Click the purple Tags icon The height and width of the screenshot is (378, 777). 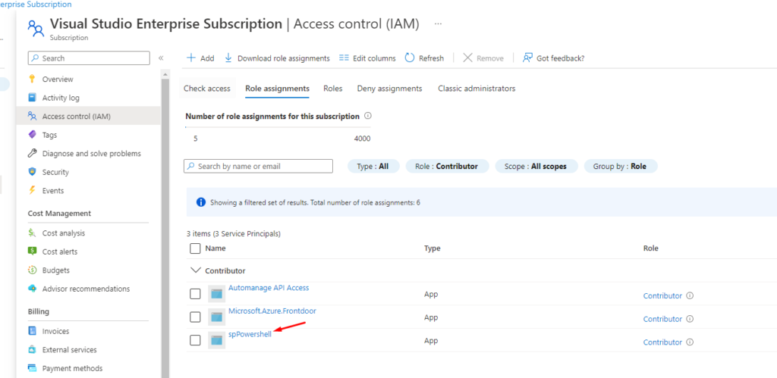click(x=32, y=135)
